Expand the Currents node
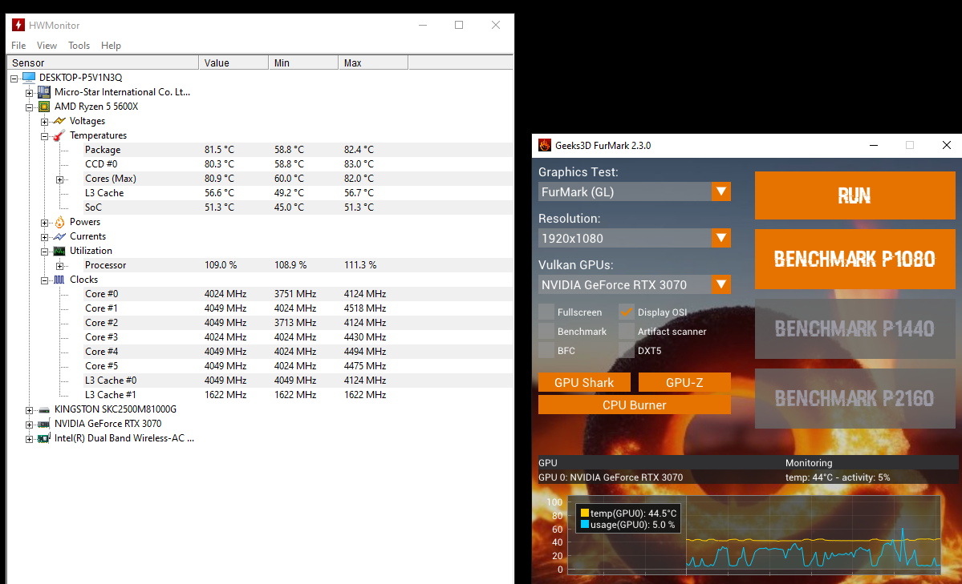The image size is (962, 584). point(44,237)
